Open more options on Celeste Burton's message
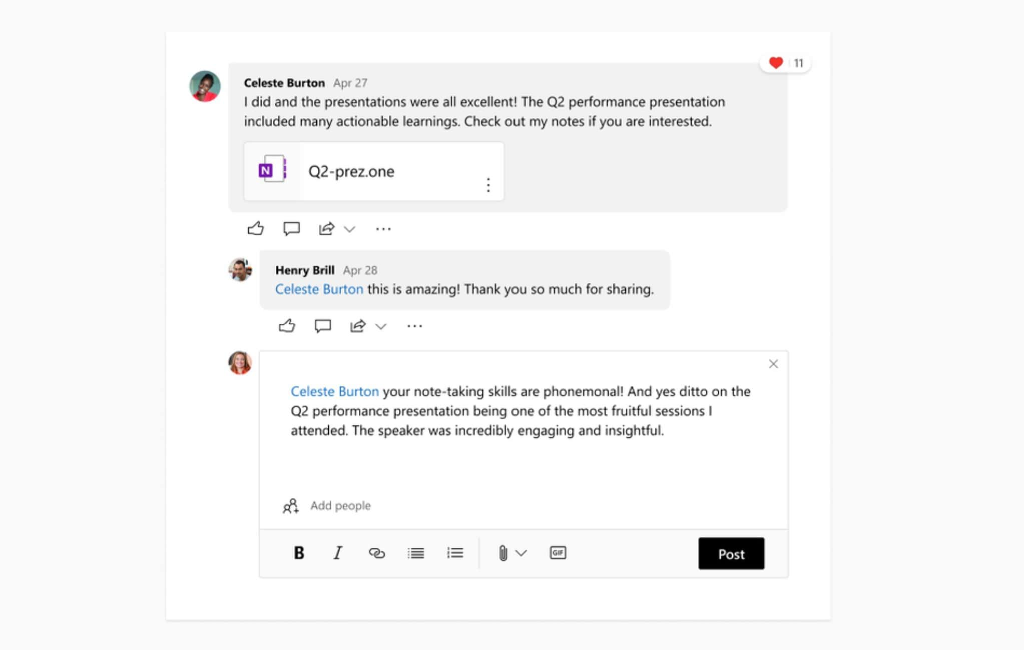 [383, 228]
